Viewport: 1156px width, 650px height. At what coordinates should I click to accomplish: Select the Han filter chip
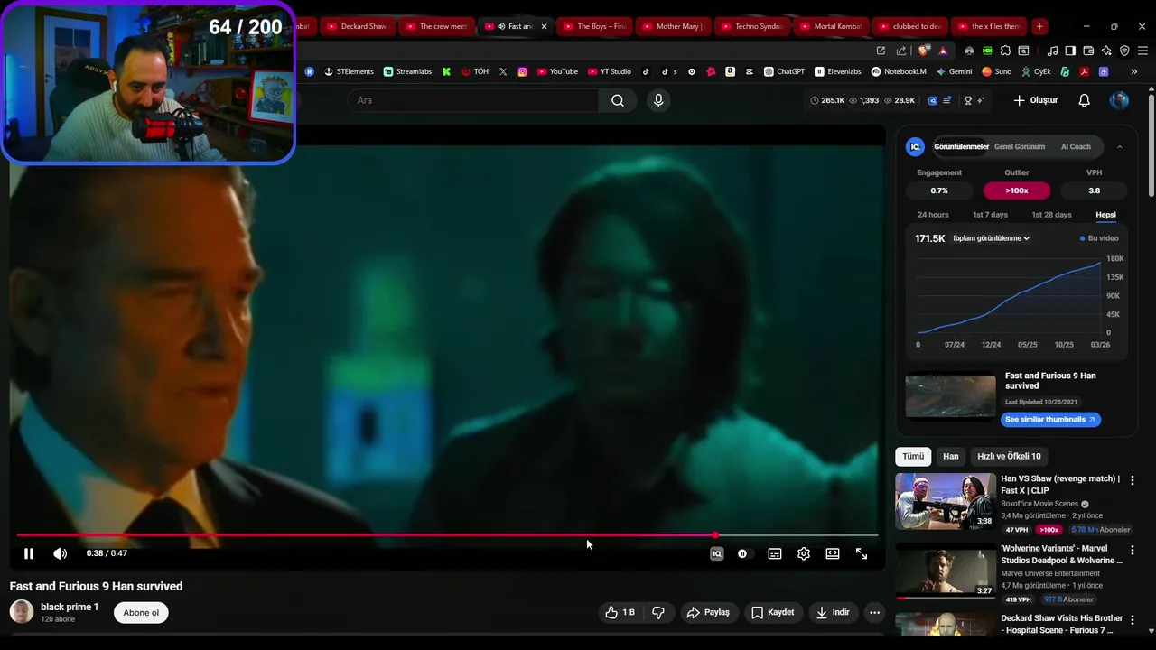pos(951,456)
